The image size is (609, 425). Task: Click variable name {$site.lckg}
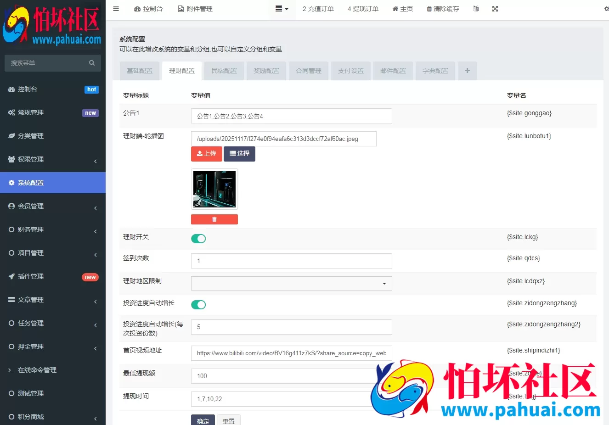(x=522, y=237)
